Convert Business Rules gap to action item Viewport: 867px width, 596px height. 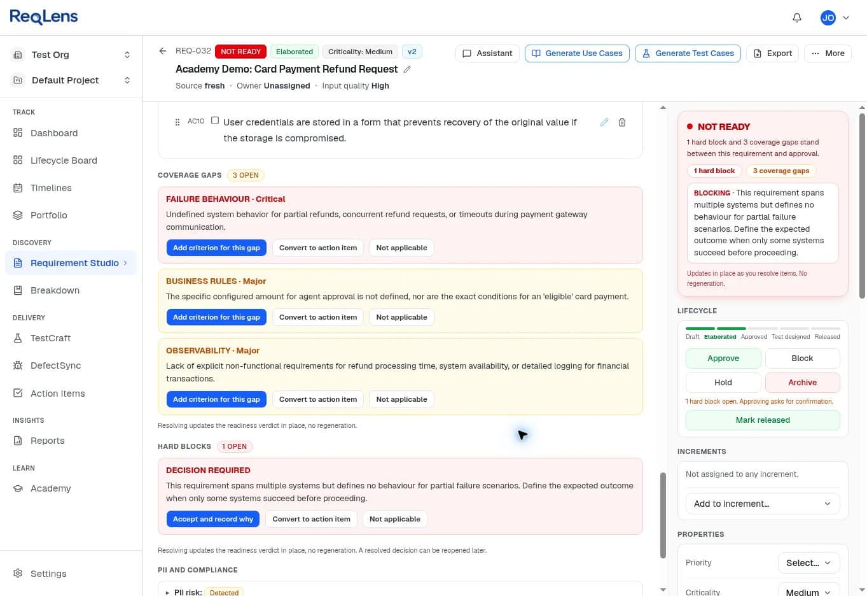coord(318,317)
